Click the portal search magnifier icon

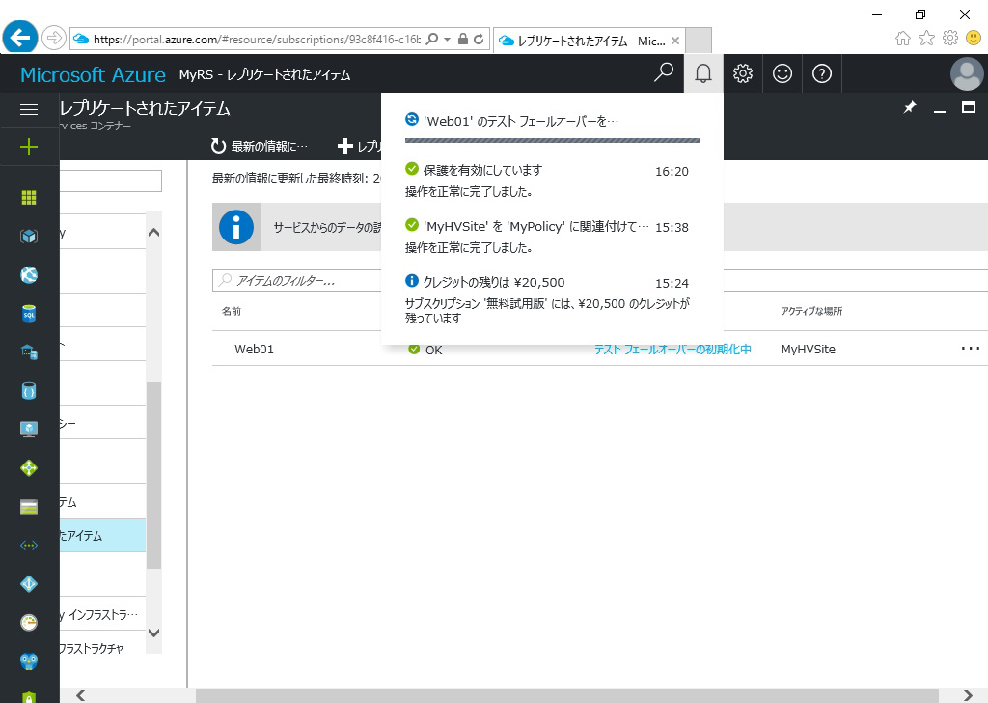(664, 73)
